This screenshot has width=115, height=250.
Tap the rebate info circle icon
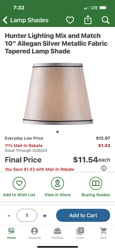(x=104, y=168)
